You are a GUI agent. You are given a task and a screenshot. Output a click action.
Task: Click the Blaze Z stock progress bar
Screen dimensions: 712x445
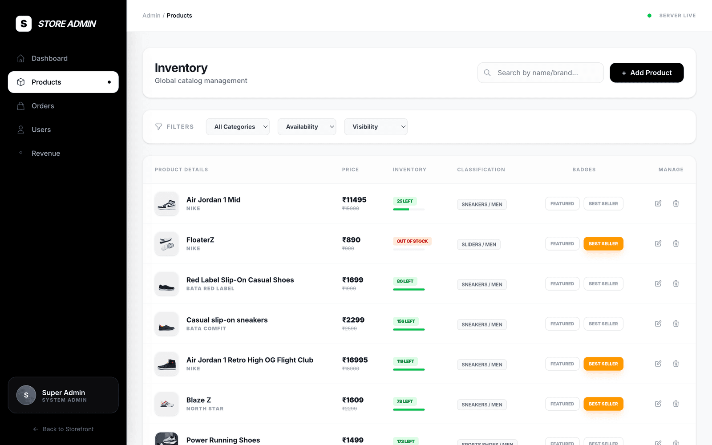tap(409, 409)
